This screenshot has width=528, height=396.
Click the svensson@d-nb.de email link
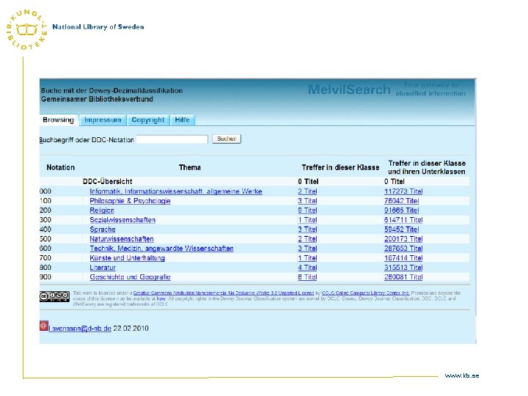tap(80, 329)
